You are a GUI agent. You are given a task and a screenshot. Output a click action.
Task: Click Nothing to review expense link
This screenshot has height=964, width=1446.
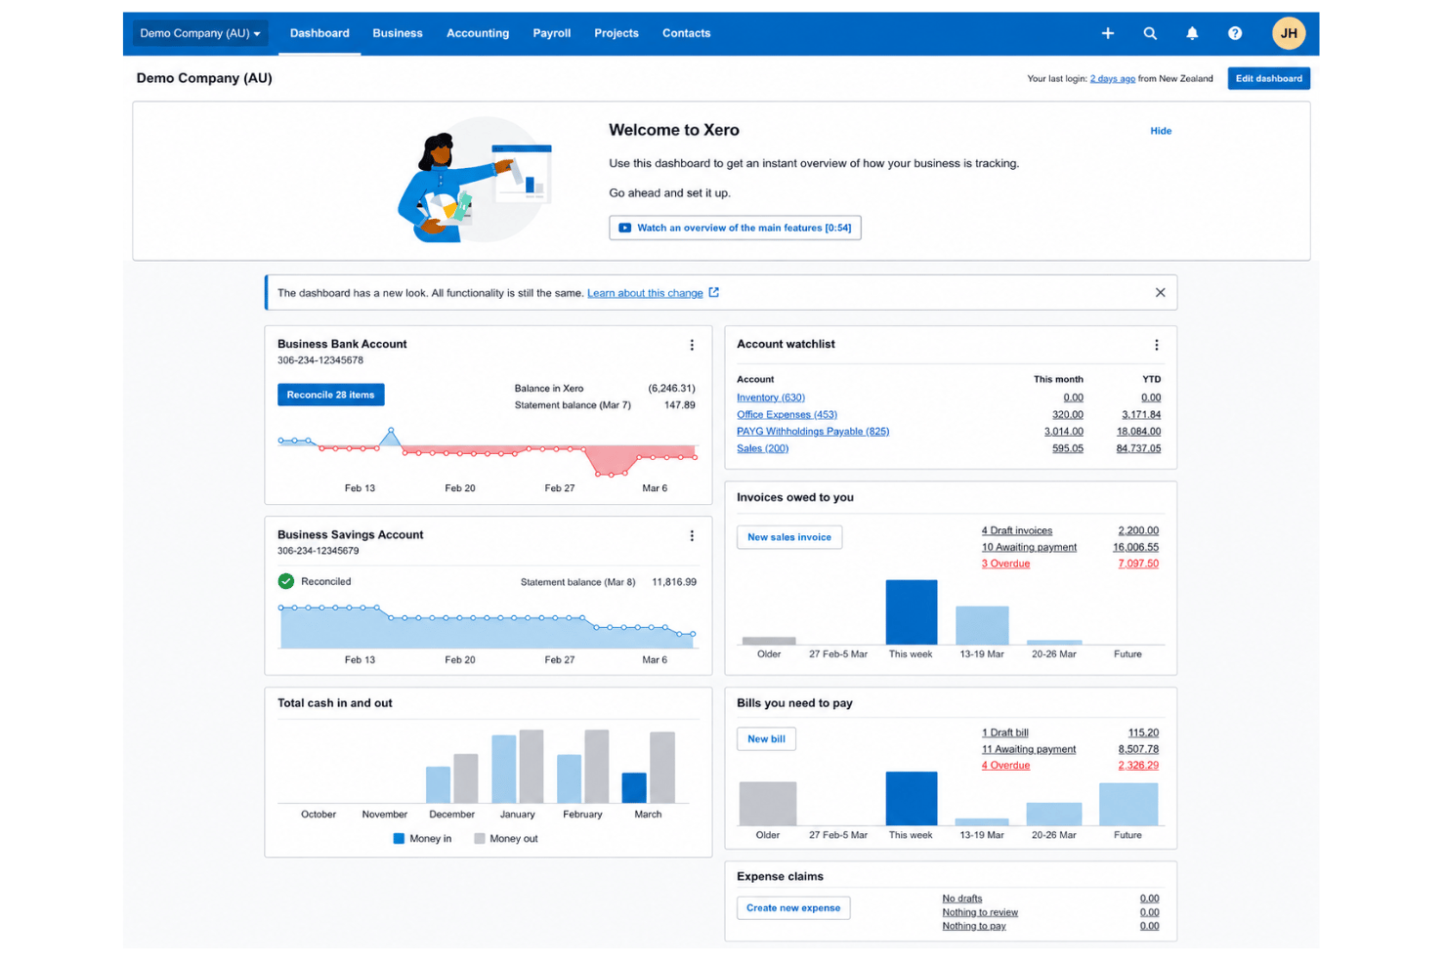click(980, 912)
